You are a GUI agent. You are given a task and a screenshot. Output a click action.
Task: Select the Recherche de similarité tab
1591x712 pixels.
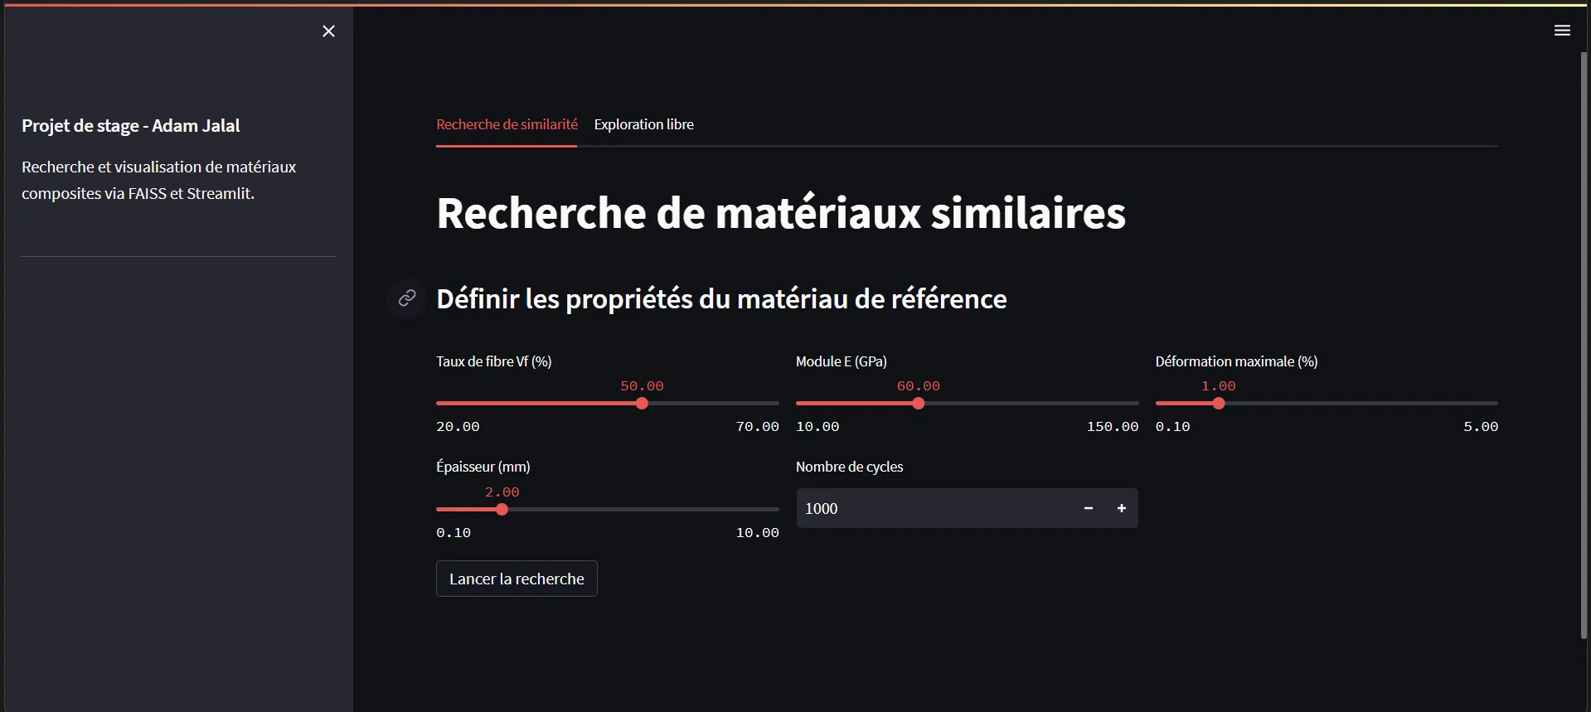(507, 124)
